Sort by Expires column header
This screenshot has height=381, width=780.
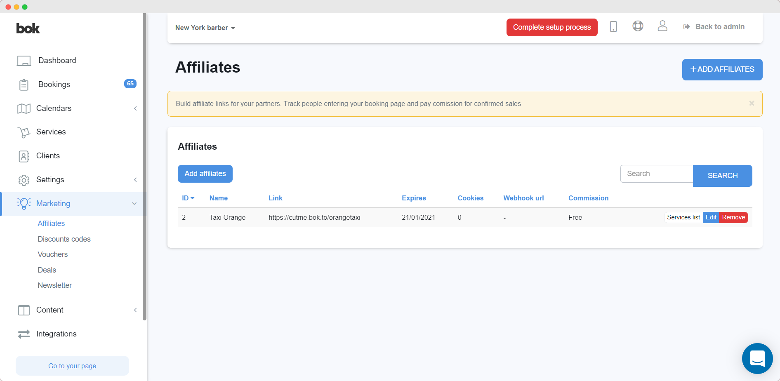pyautogui.click(x=414, y=198)
